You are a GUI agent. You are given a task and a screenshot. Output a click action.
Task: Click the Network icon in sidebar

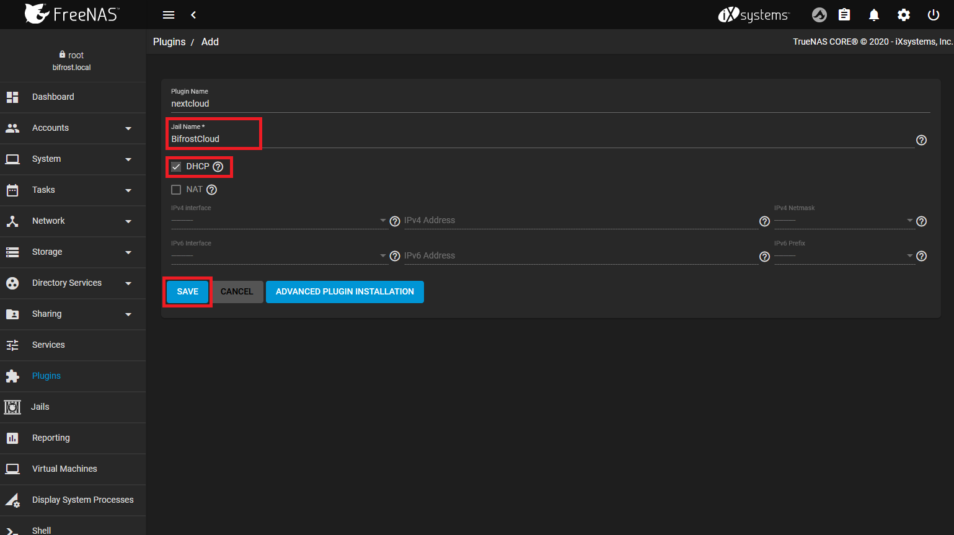click(12, 221)
